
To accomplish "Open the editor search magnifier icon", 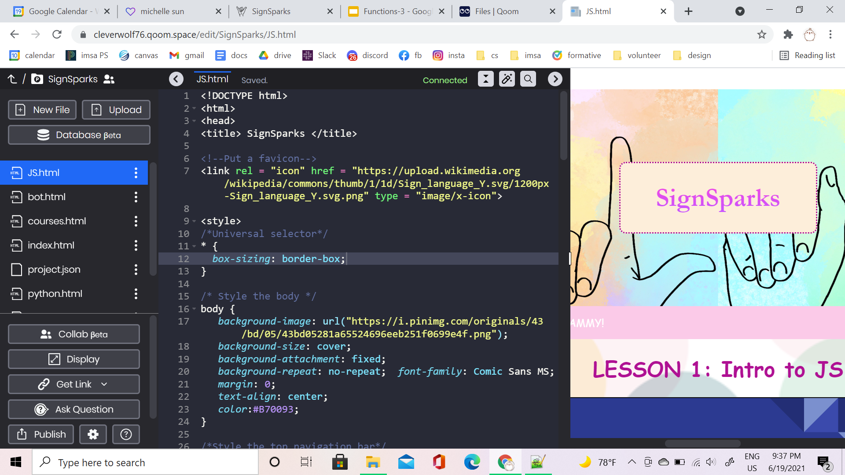I will (x=528, y=79).
